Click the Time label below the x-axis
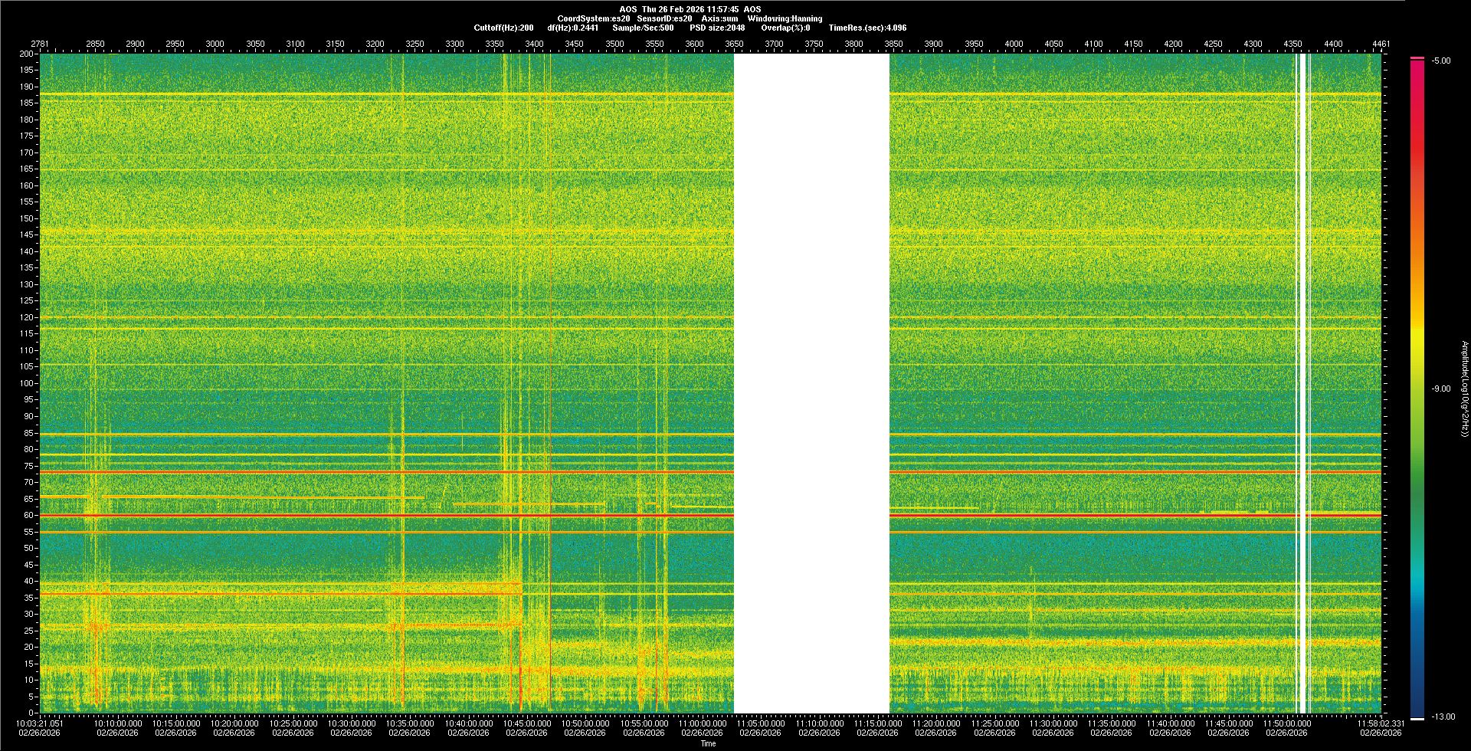This screenshot has height=751, width=1471. click(708, 743)
